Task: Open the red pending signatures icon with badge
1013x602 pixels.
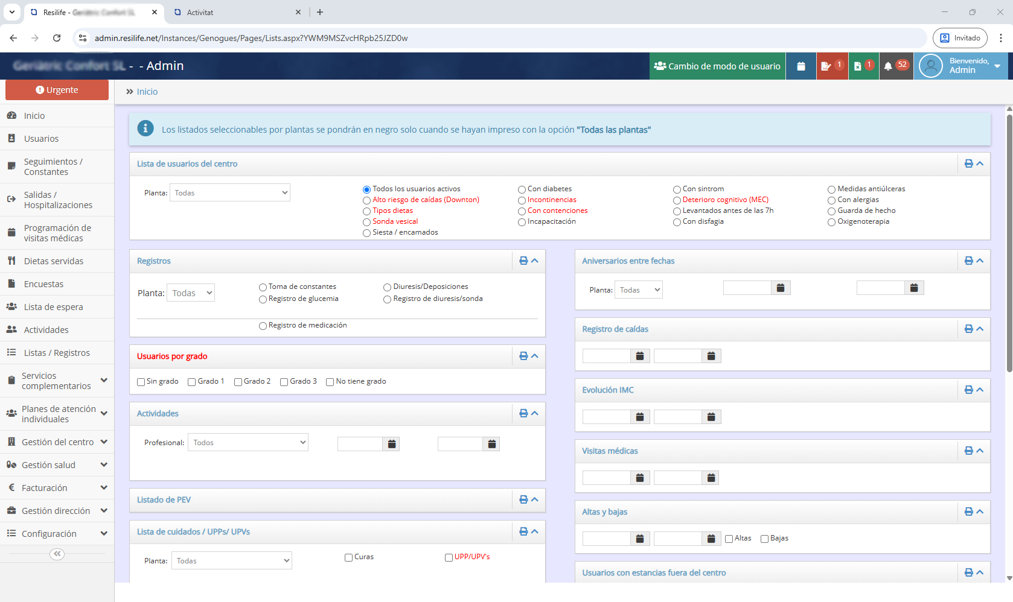Action: 832,66
